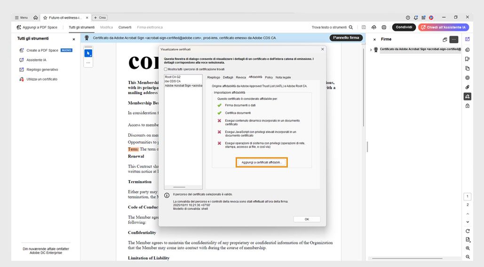The image size is (484, 267).
Task: Open Riepilogo generativo tool
Action: coord(39,69)
